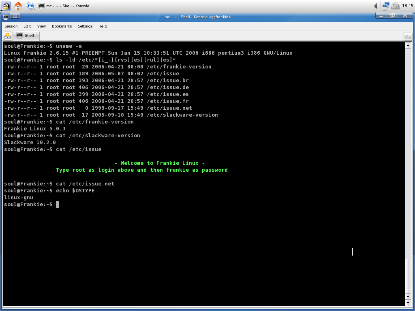Click the '/etc/issue.de' file name

pyautogui.click(x=167, y=87)
